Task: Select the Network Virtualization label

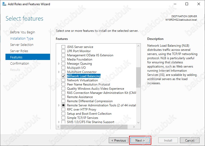Action: 82,80
